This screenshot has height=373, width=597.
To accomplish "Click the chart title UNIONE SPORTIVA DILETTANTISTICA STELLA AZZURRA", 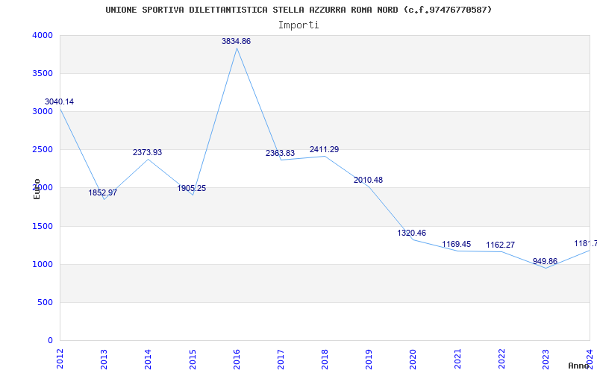I will pos(298,10).
